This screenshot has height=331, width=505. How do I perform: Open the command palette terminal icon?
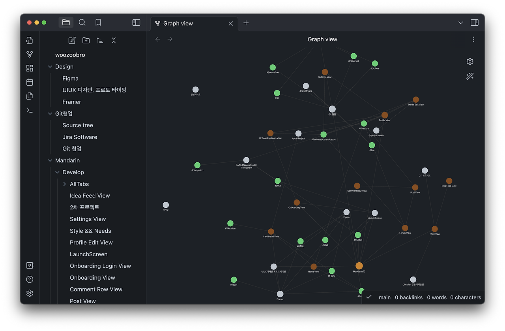coord(30,110)
